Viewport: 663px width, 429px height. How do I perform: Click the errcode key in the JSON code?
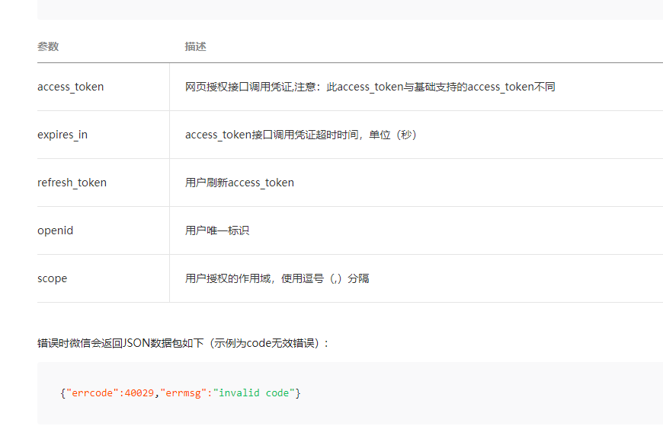tap(92, 393)
